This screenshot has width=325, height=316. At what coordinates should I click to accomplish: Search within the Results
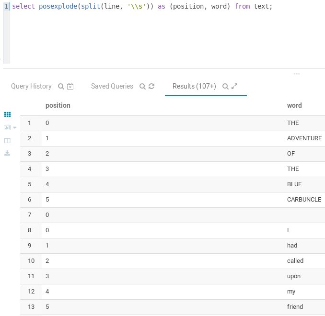[x=225, y=87]
